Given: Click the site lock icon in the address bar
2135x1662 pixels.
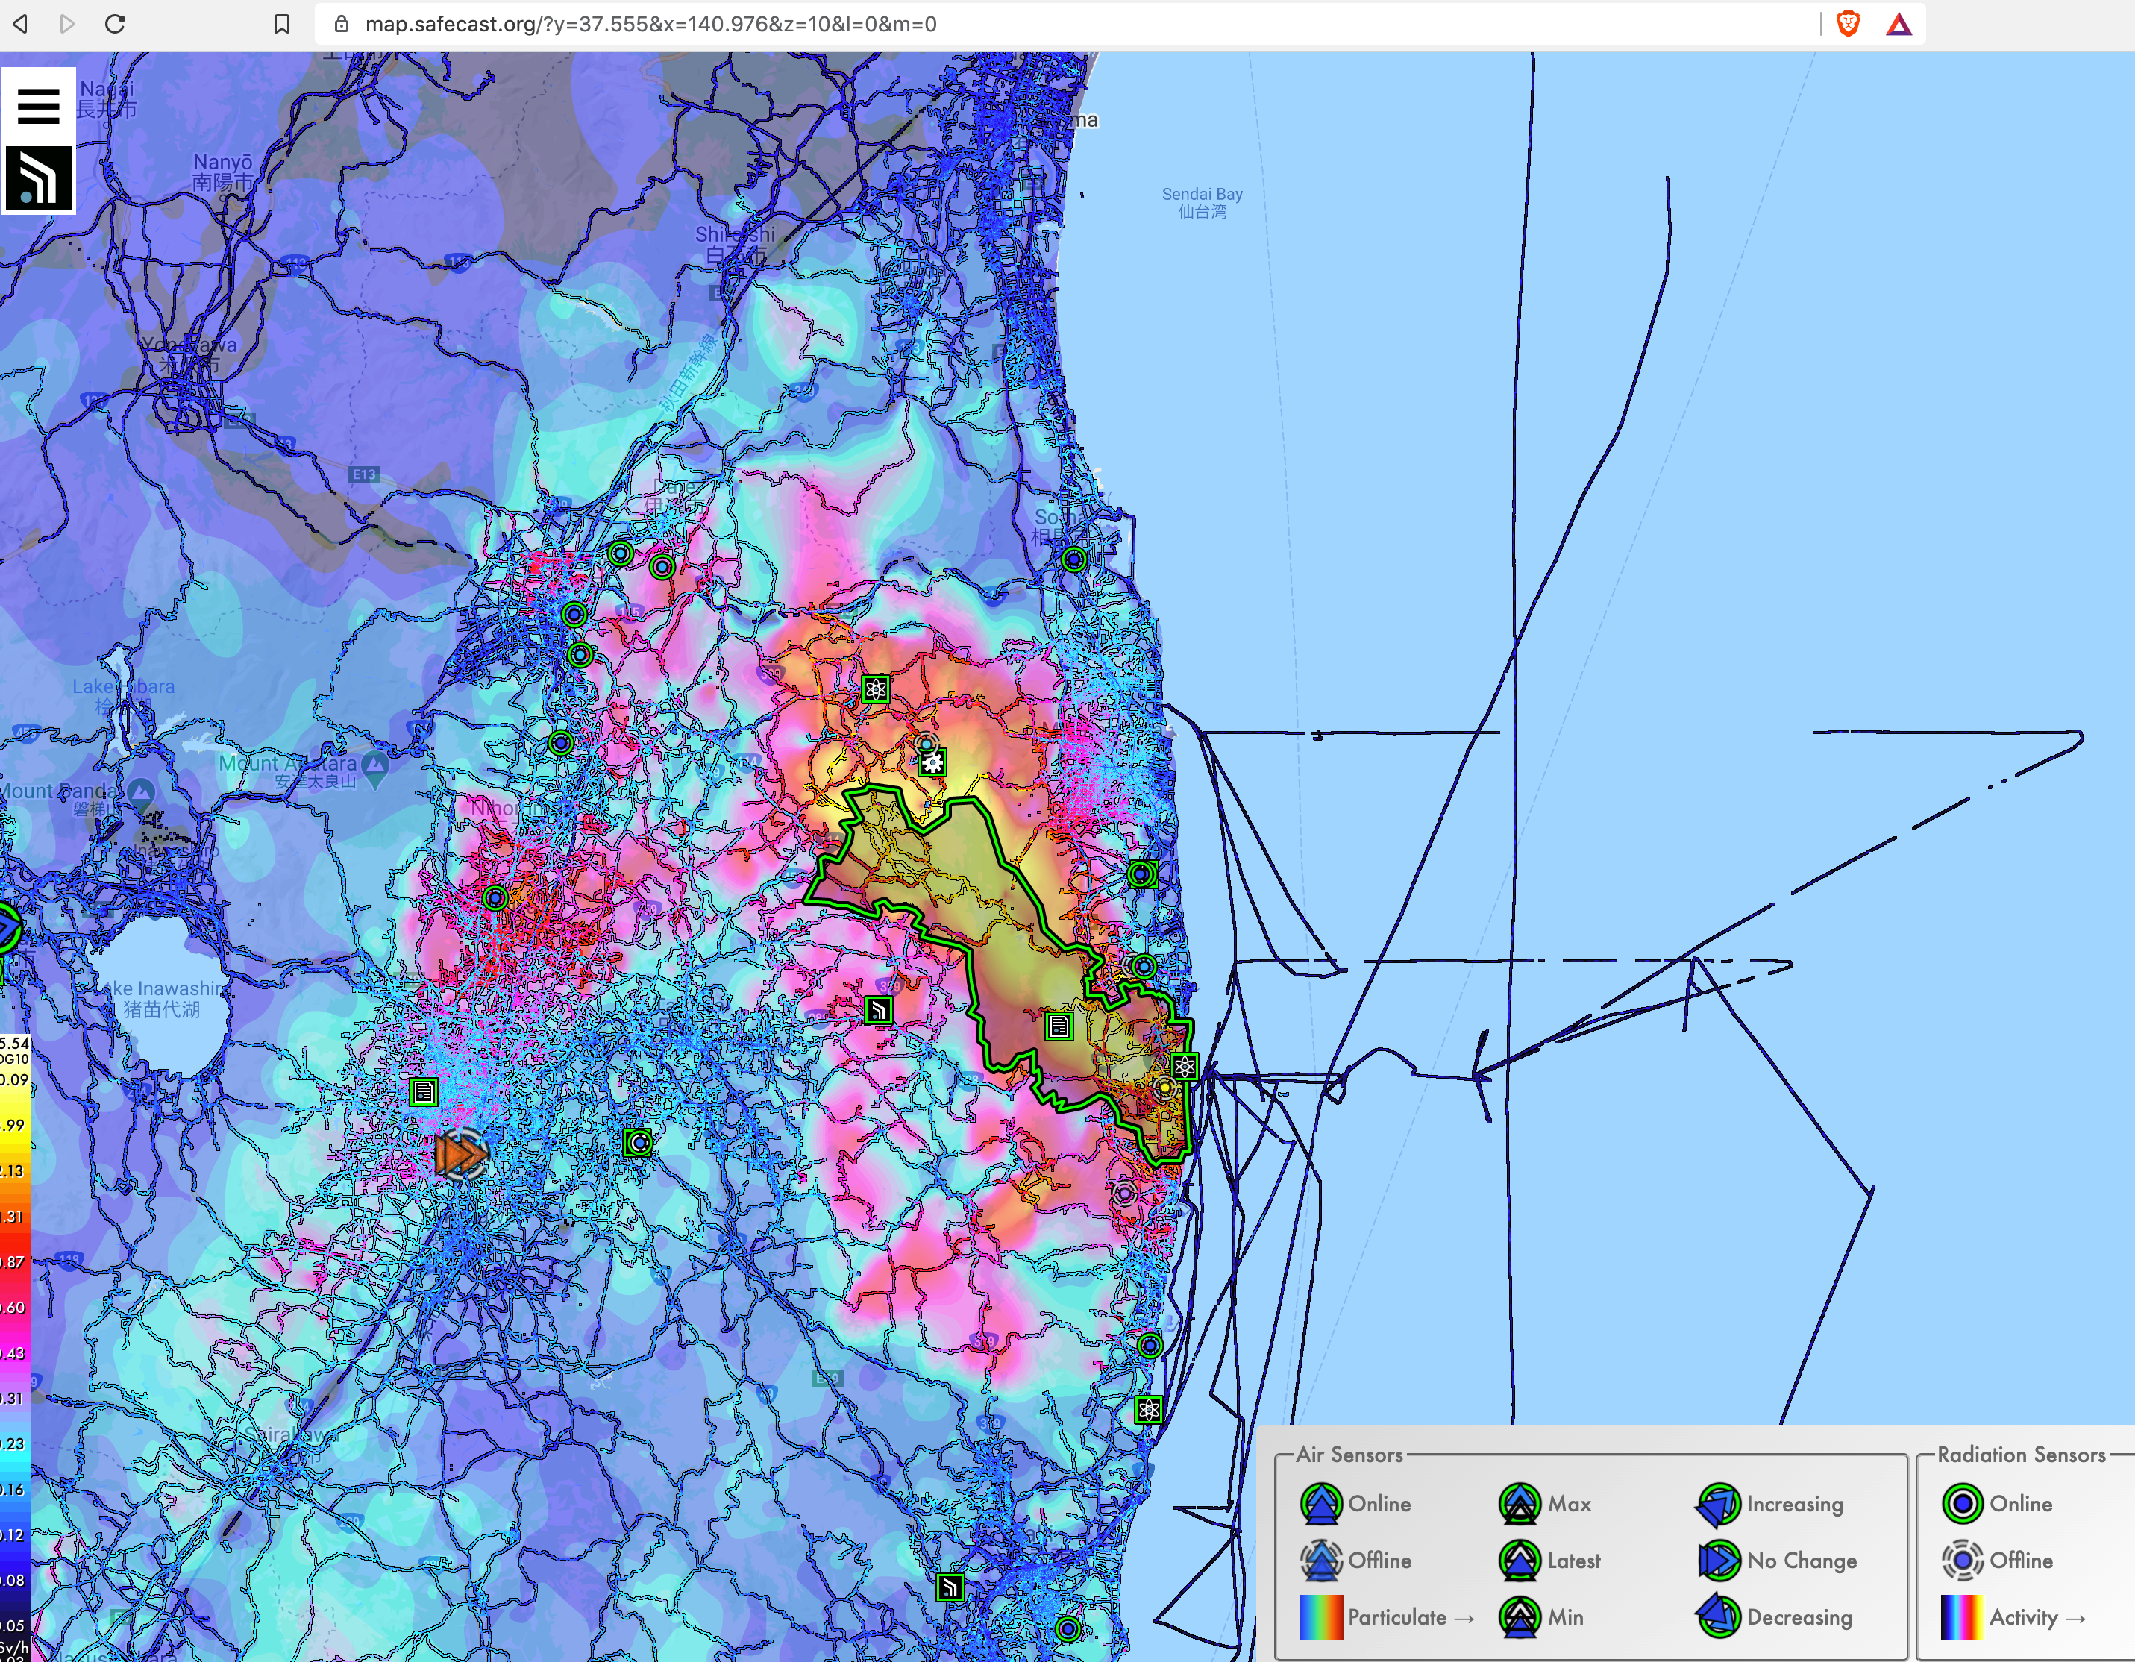Looking at the screenshot, I should click(x=341, y=23).
